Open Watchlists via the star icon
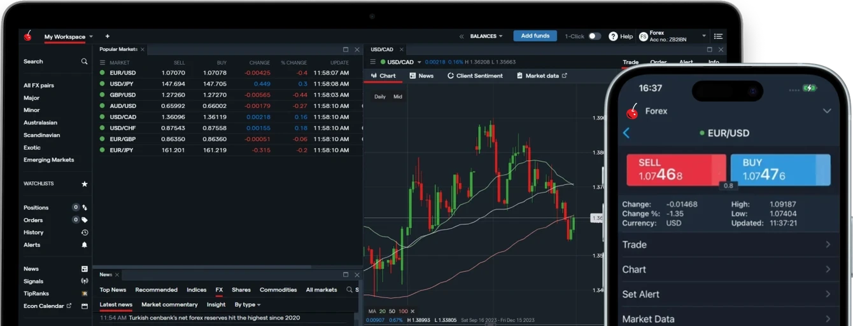Screen dimensions: 853x326 (84, 184)
